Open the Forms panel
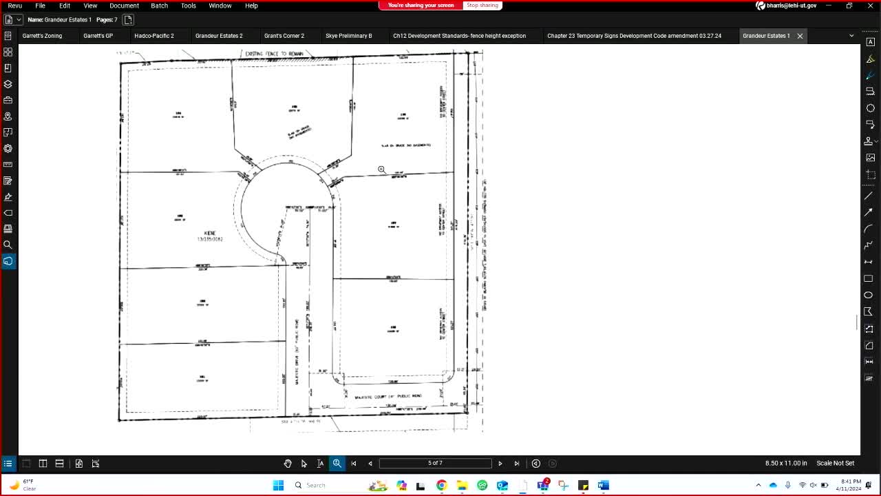The image size is (881, 496). (x=8, y=180)
